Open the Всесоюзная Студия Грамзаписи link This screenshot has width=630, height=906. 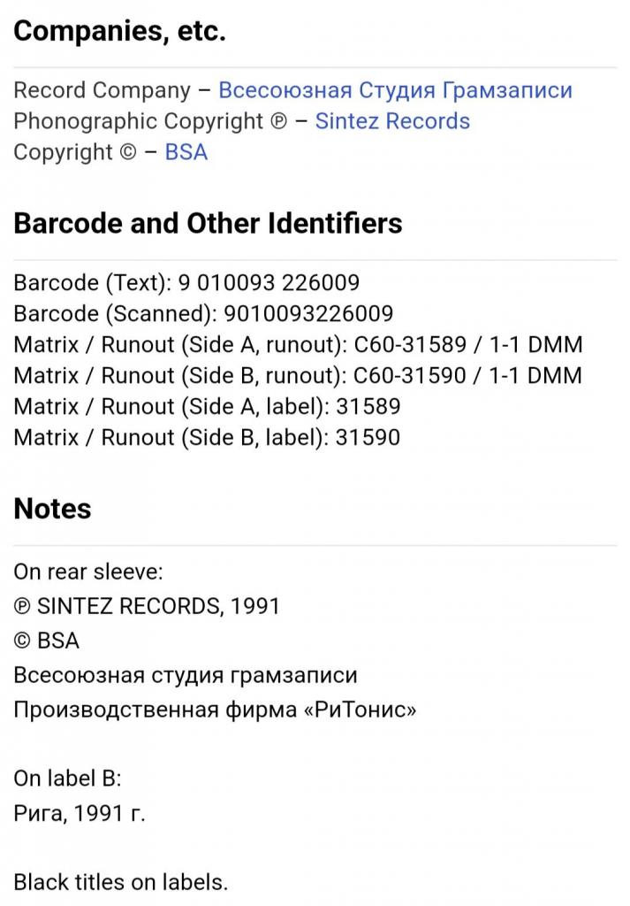tap(395, 90)
